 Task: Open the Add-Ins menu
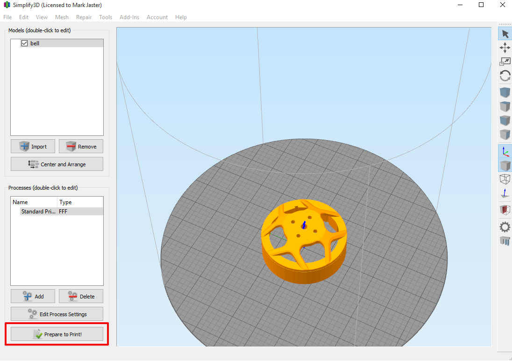click(x=129, y=17)
